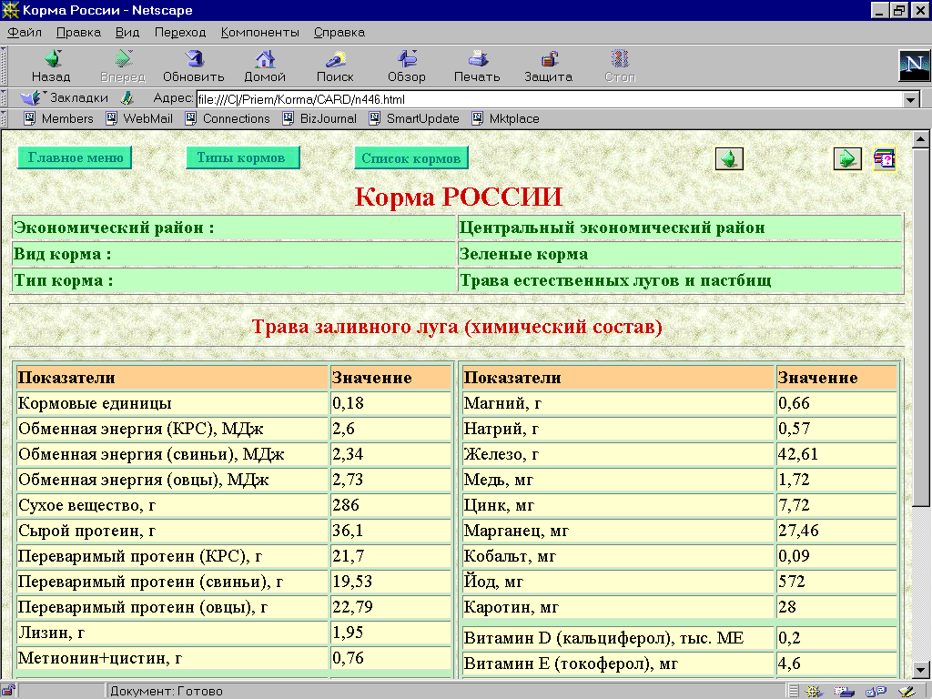This screenshot has width=932, height=699.
Task: Click the address URL input field
Action: pos(546,100)
